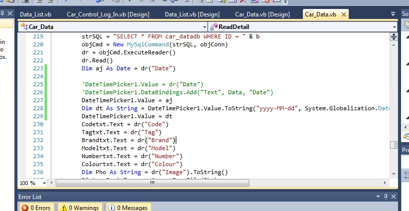
Task: Click the vertical scrollbar down arrow
Action: [x=394, y=174]
